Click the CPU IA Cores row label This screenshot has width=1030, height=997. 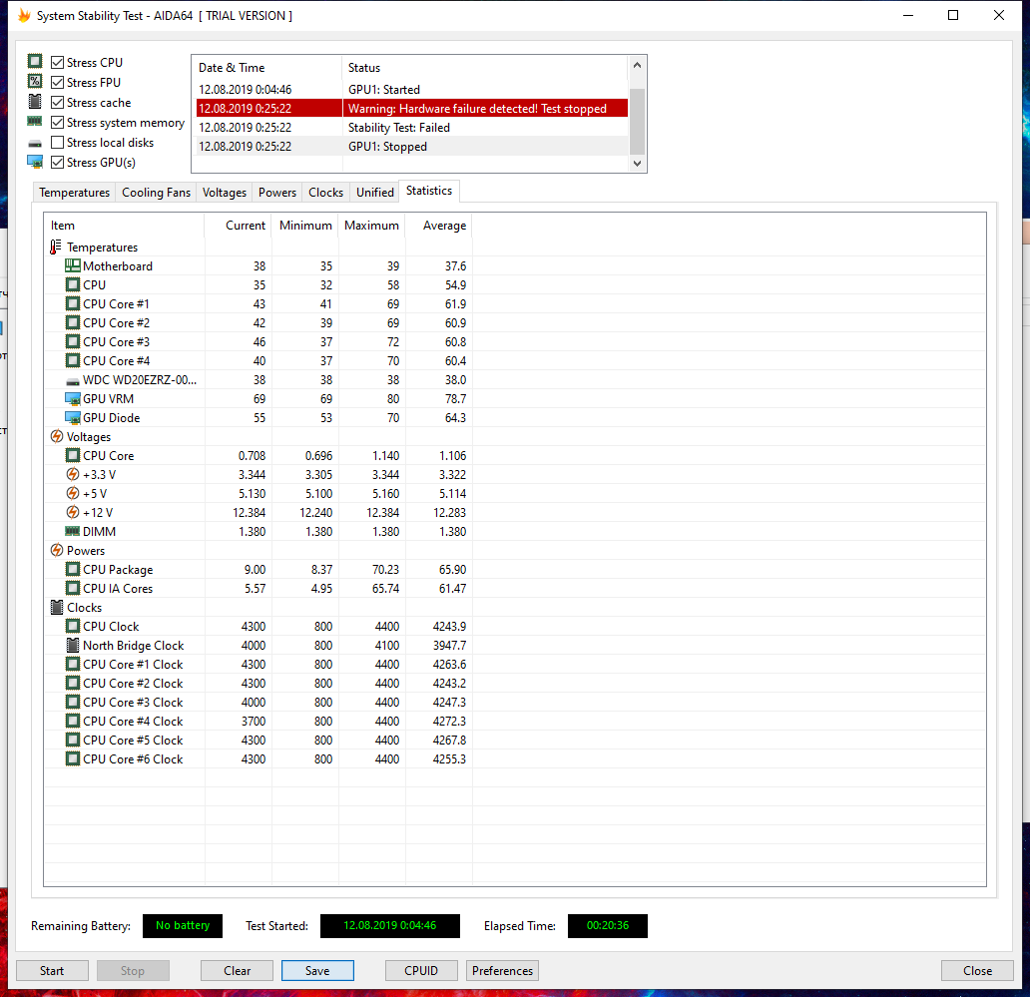click(118, 589)
